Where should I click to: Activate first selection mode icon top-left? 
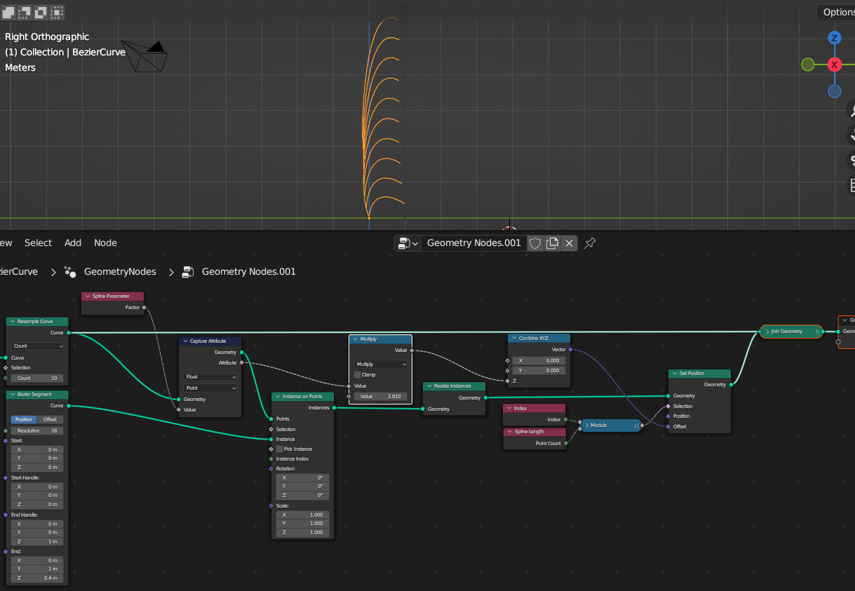pyautogui.click(x=8, y=12)
